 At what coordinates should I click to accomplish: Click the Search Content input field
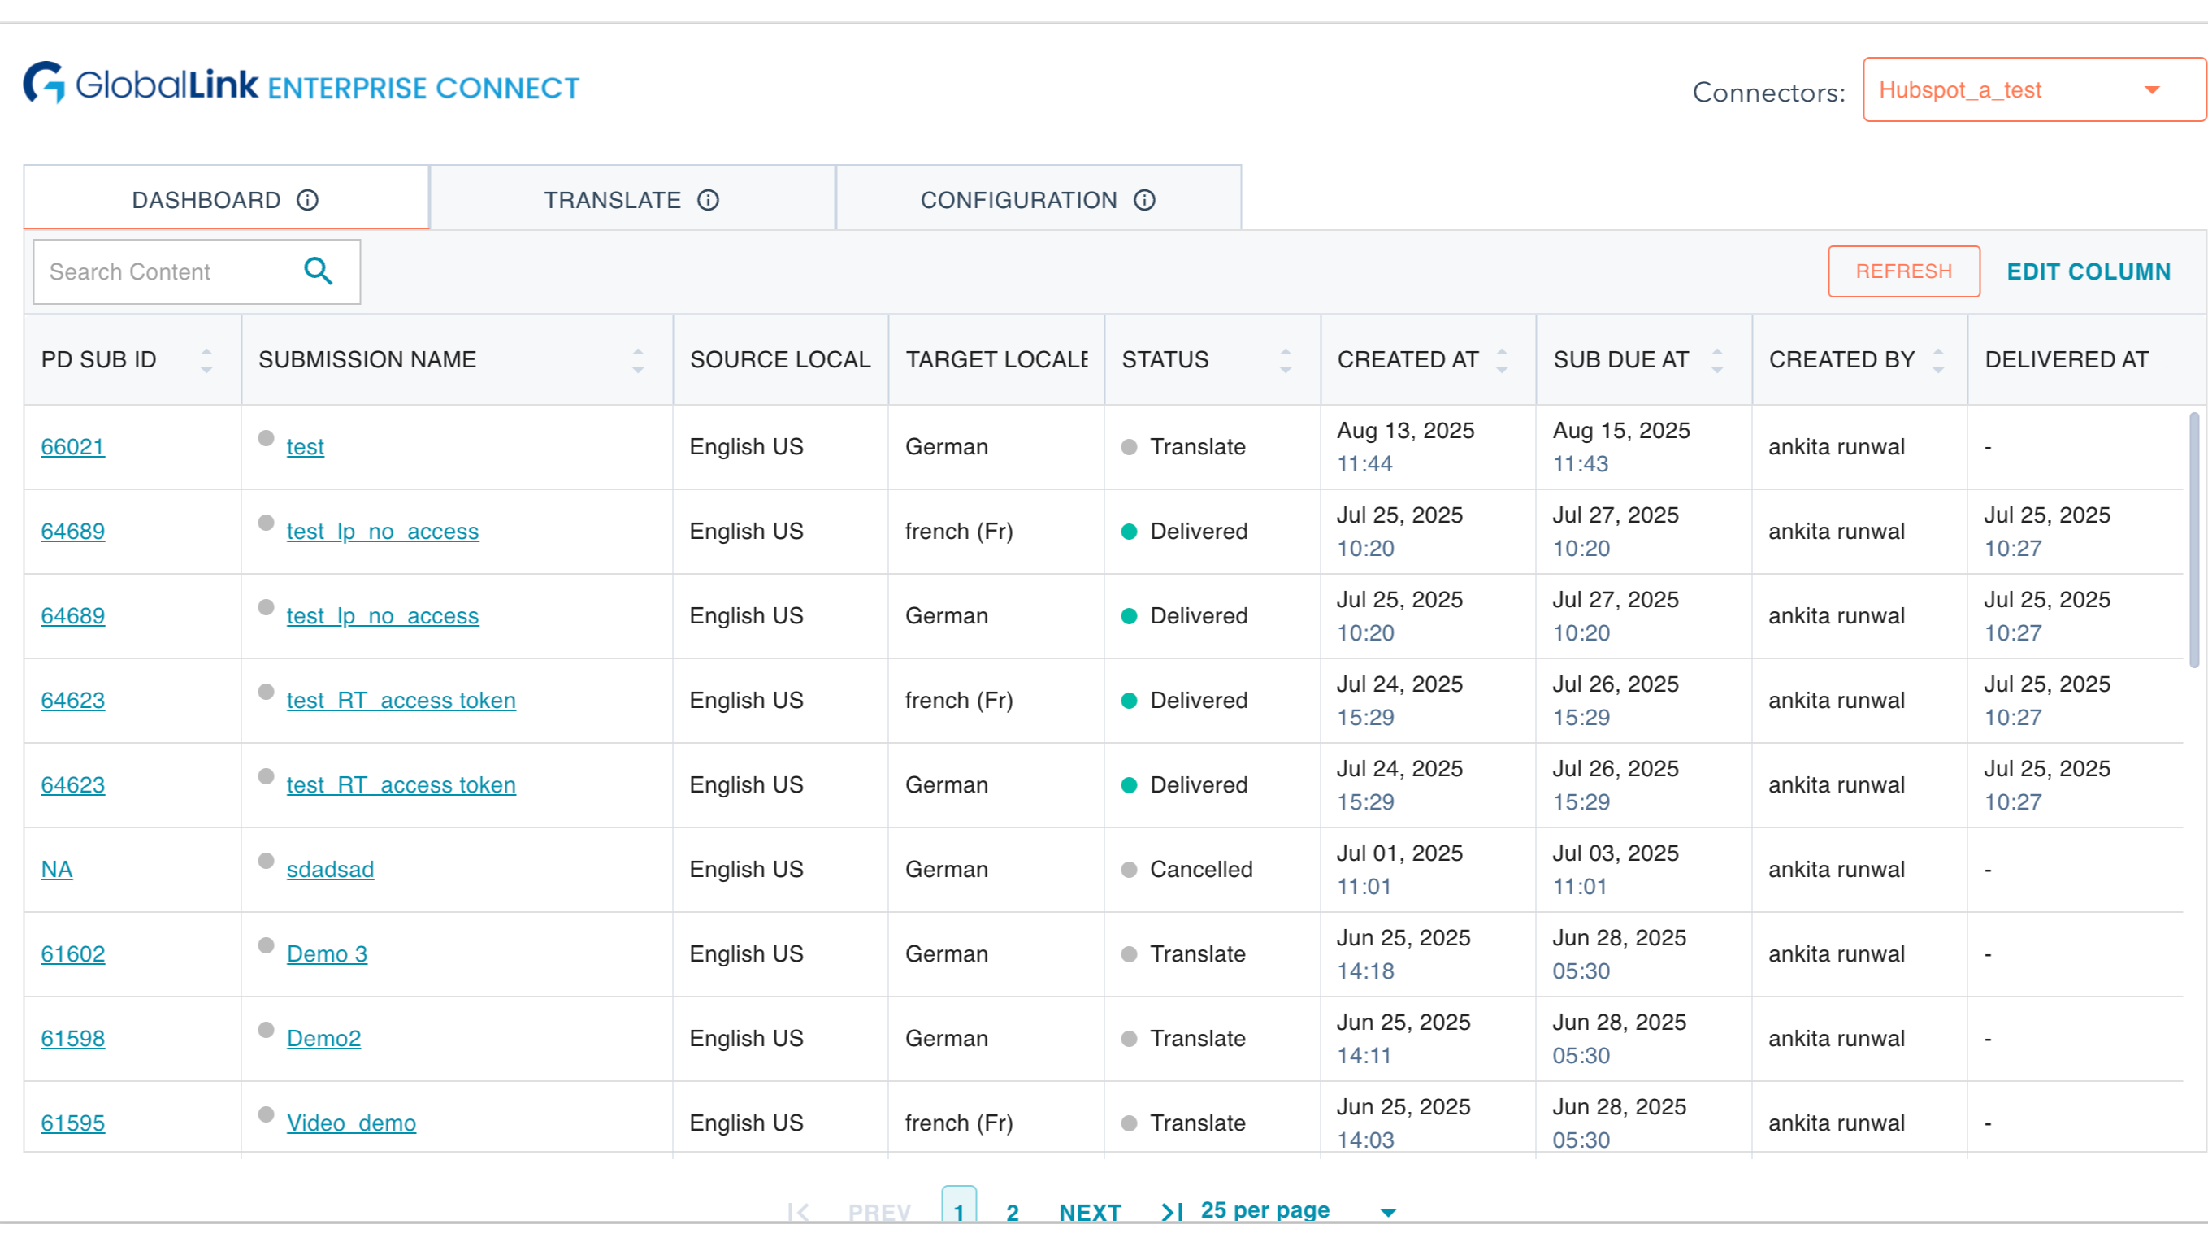point(163,271)
